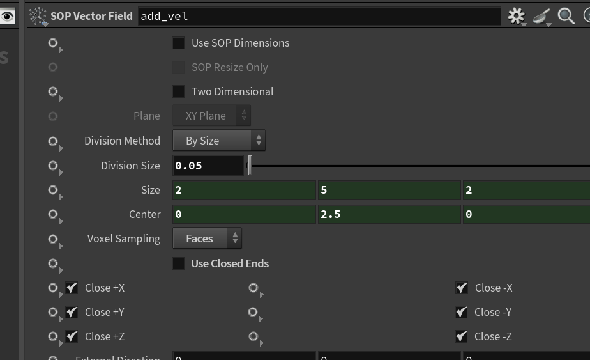Open the action menu for Division Size
The width and height of the screenshot is (590, 360).
[55, 168]
